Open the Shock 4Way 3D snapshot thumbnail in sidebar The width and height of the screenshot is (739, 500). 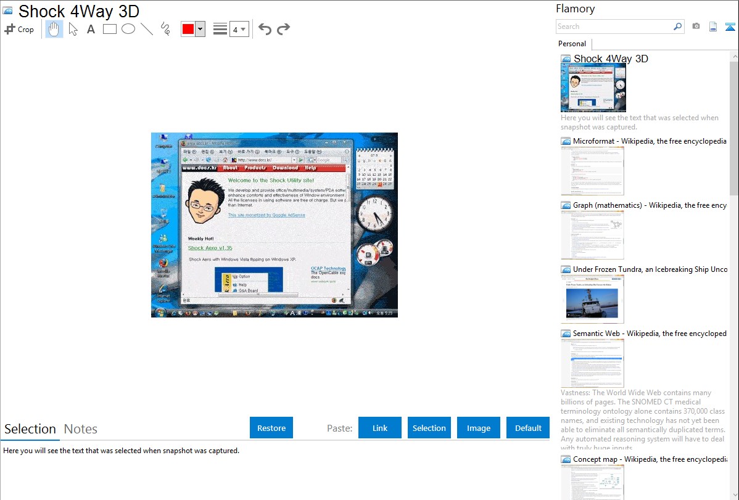point(593,88)
